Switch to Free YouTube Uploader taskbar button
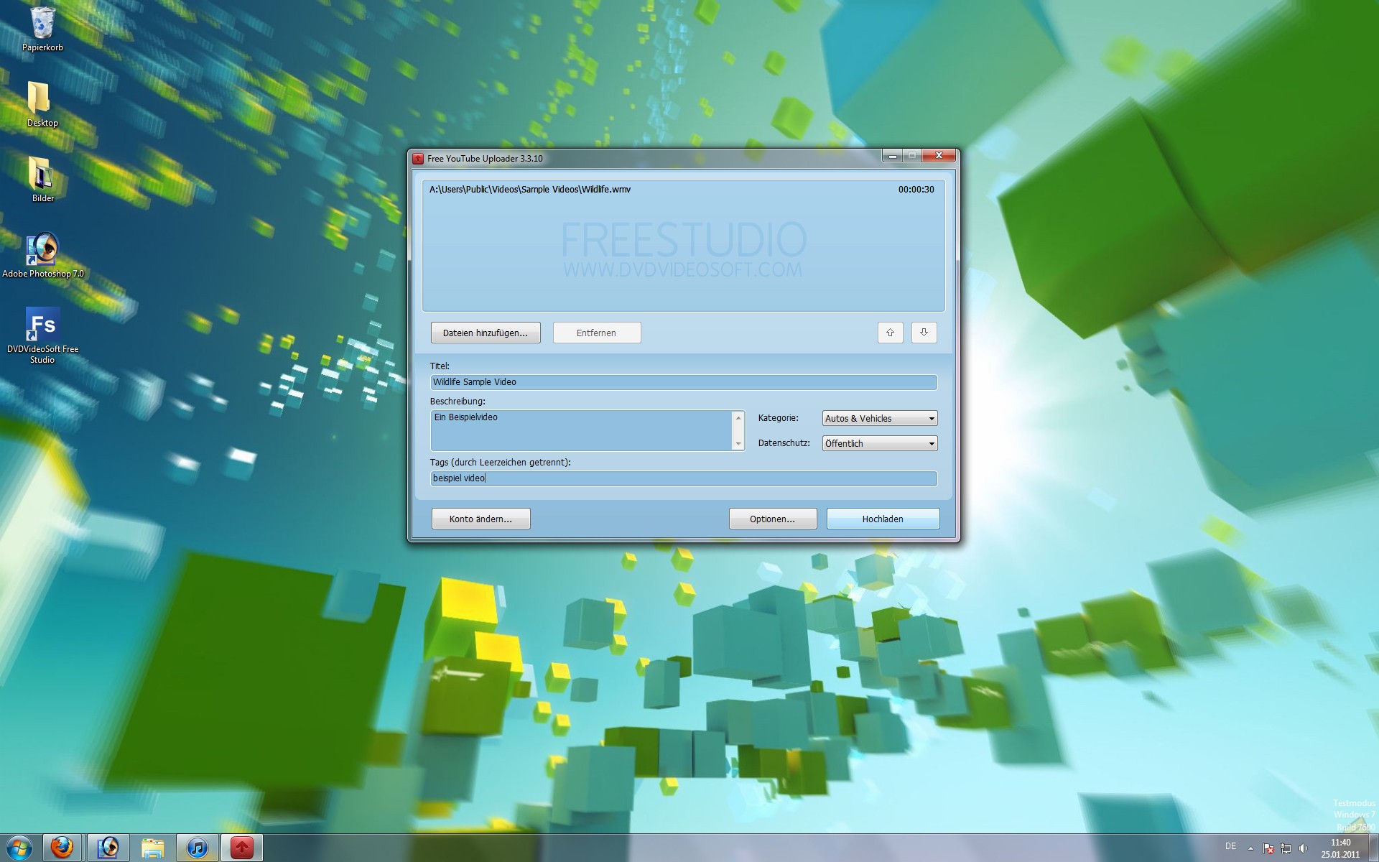1379x862 pixels. coord(242,848)
